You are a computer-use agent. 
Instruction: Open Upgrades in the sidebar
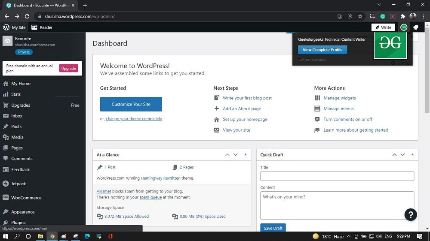21,105
